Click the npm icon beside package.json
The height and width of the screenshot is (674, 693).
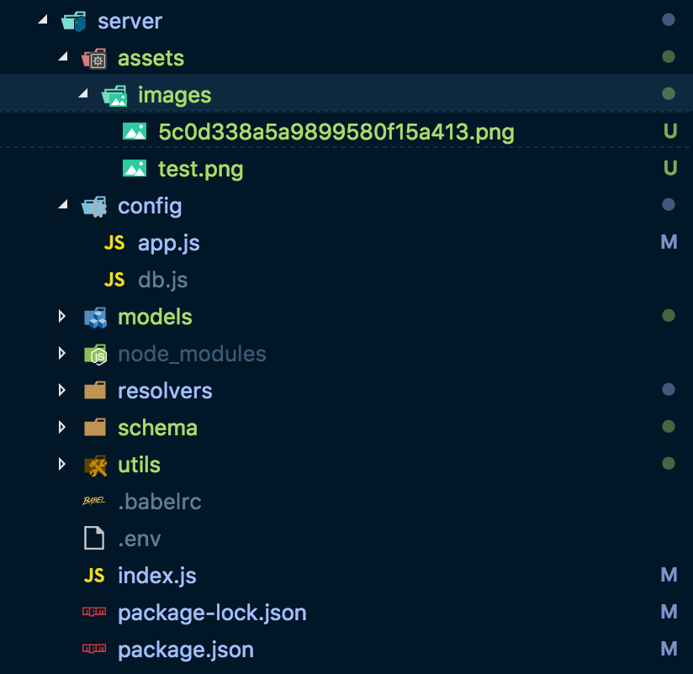(94, 650)
